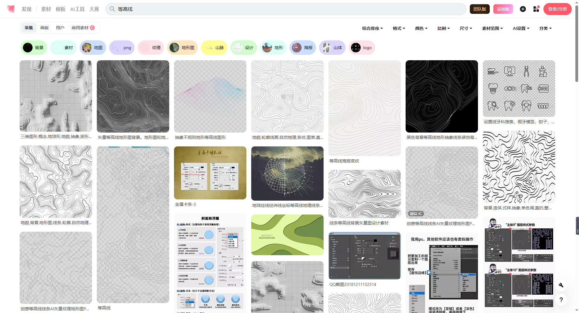Open the dental line icons thumbnail
The image size is (579, 313).
[x=519, y=89]
